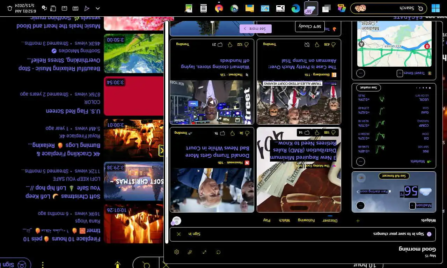Launch Microsoft Edge from taskbar
The image size is (447, 268).
(295, 8)
